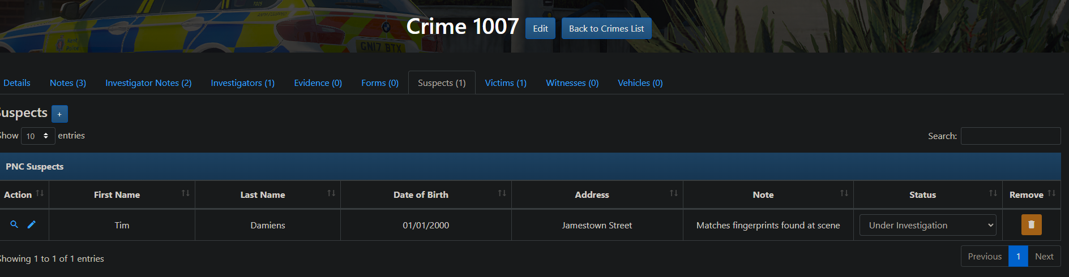Click the pencil icon to edit suspect

coord(32,224)
